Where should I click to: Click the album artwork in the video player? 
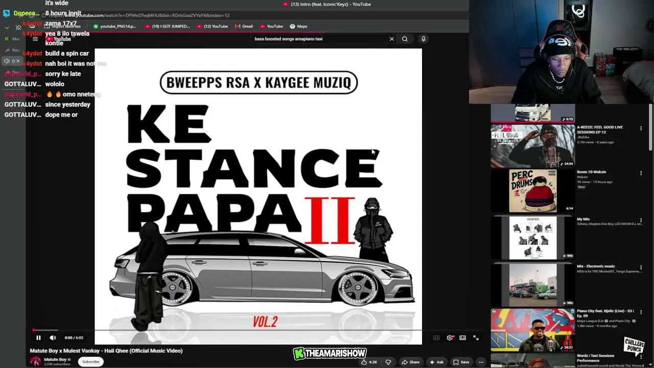[x=258, y=196]
